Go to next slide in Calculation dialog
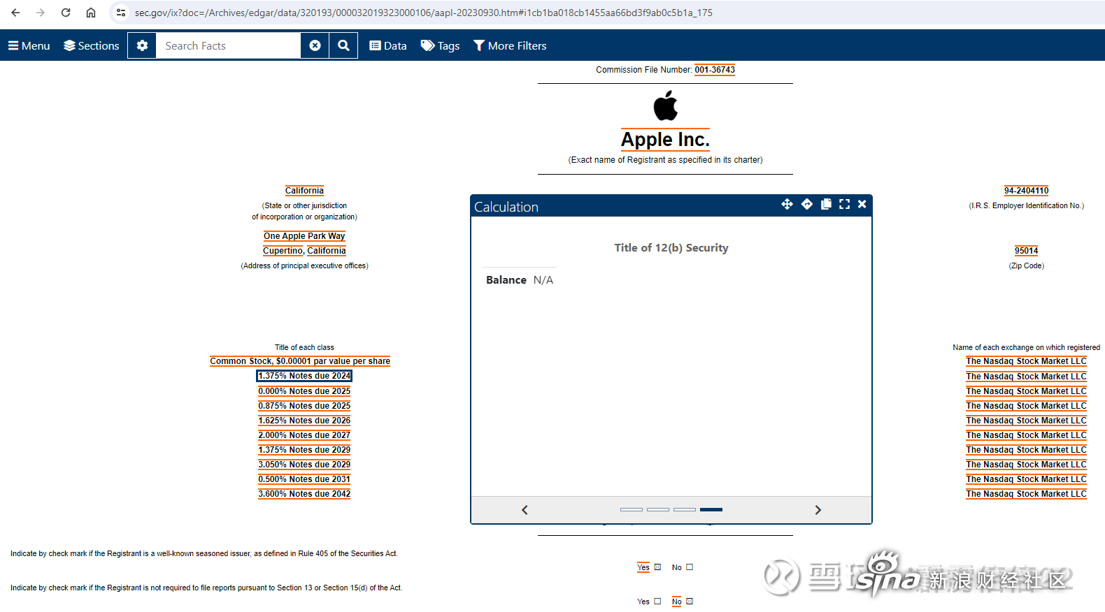This screenshot has height=612, width=1105. click(818, 510)
